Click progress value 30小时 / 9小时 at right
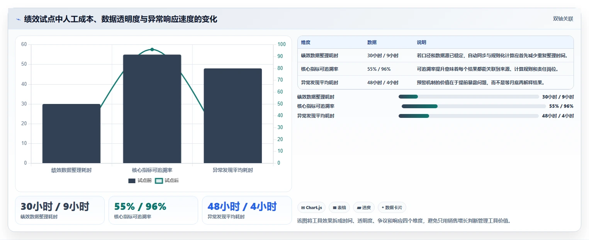Screen dimensions: 589x240 [x=558, y=97]
